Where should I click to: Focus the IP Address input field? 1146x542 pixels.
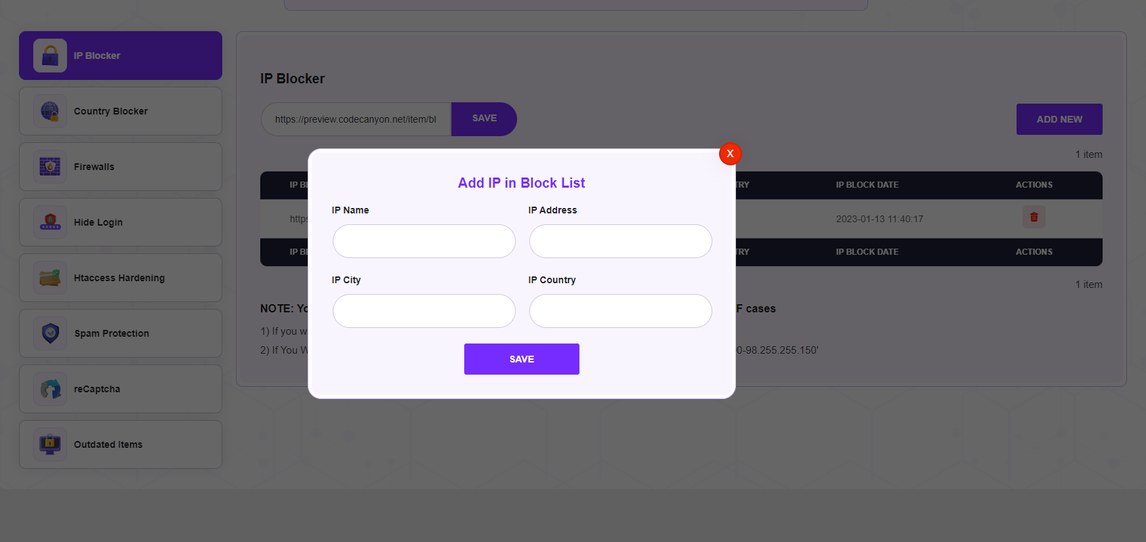point(621,241)
